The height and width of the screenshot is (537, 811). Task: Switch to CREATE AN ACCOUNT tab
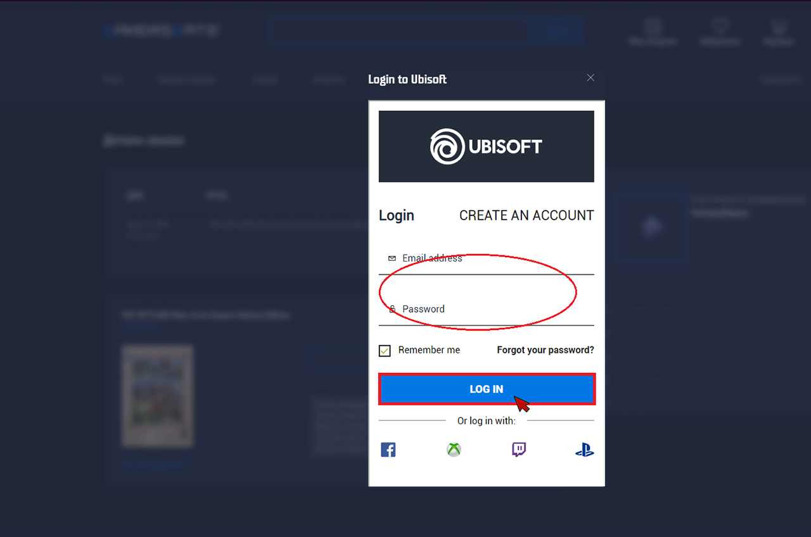pyautogui.click(x=527, y=215)
